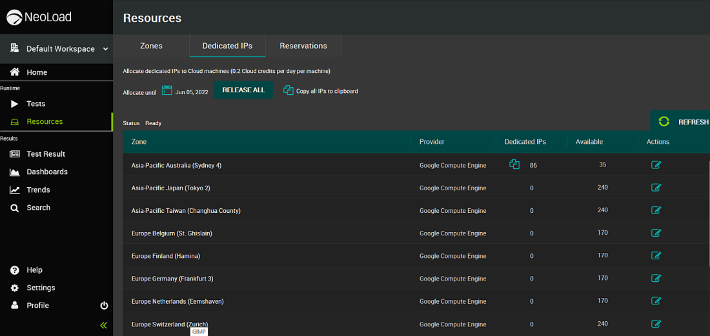Click the power logout icon beside Profile
Viewport: 710px width, 336px height.
click(104, 306)
